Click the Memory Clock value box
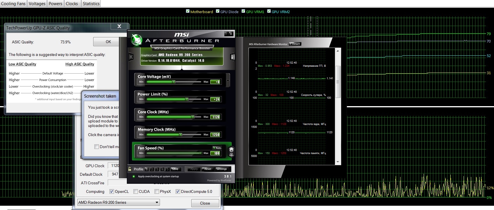 [x=215, y=135]
